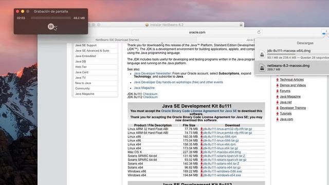
Task: Open Community sidebar item
Action: [82, 88]
